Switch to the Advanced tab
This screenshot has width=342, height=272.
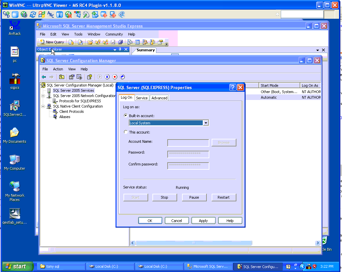click(159, 98)
